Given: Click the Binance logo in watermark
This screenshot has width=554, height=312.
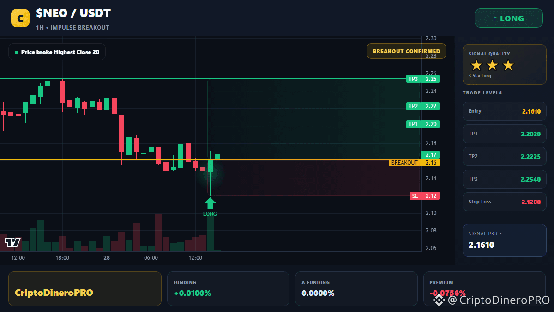Looking at the screenshot, I should click(x=439, y=300).
